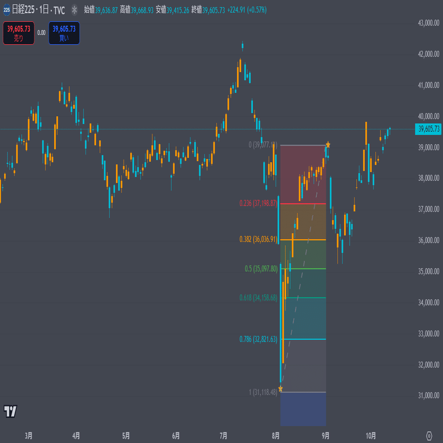This screenshot has width=443, height=443.
Task: Click the 3月 label on the time axis
Action: coord(28,436)
